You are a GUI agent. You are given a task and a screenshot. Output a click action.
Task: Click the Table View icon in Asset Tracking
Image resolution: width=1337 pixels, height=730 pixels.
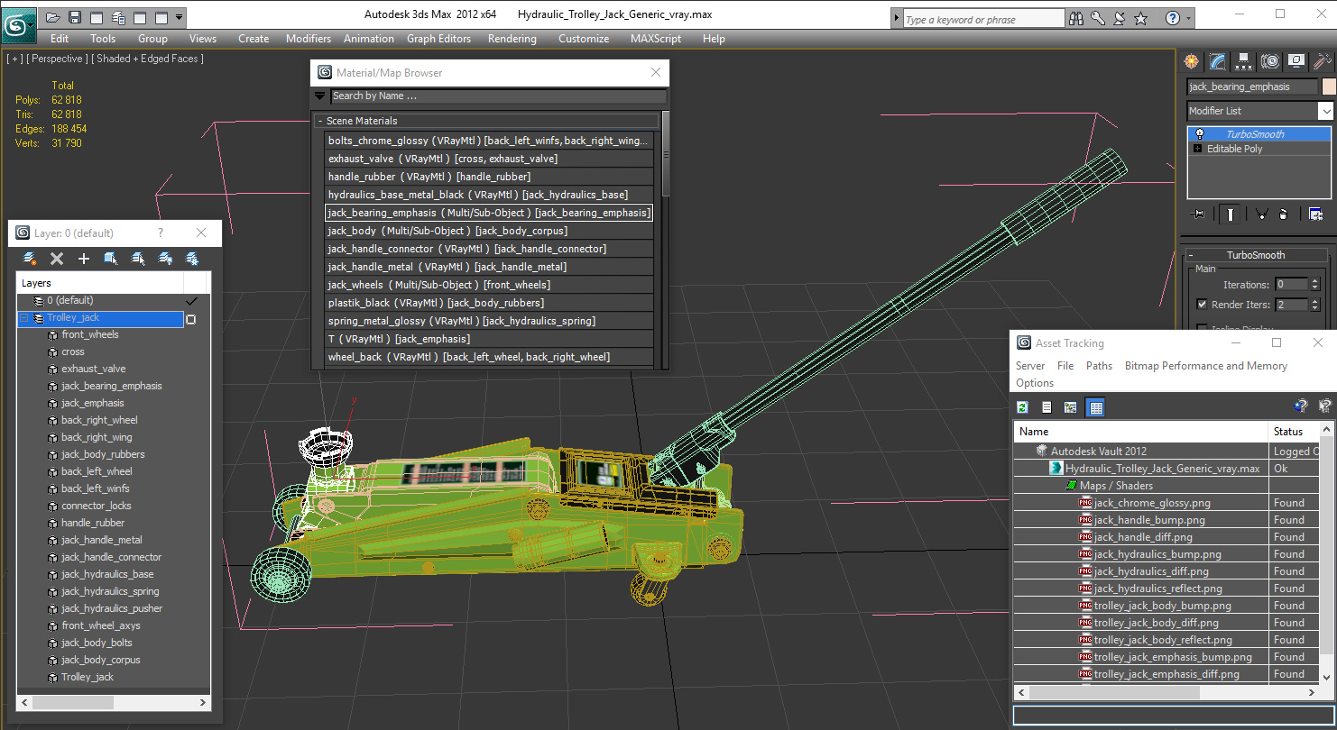pos(1095,407)
